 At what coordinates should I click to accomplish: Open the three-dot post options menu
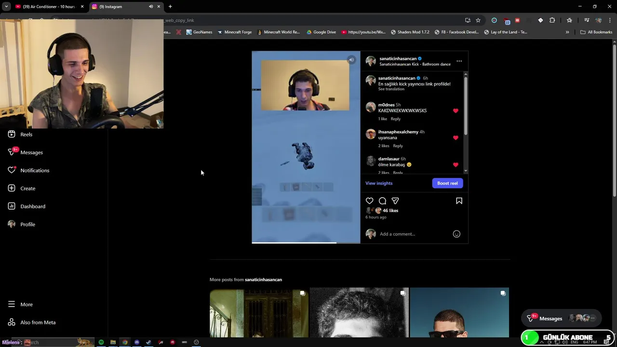(x=459, y=61)
